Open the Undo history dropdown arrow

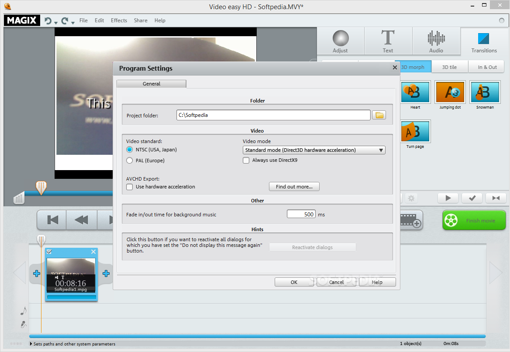pos(56,23)
